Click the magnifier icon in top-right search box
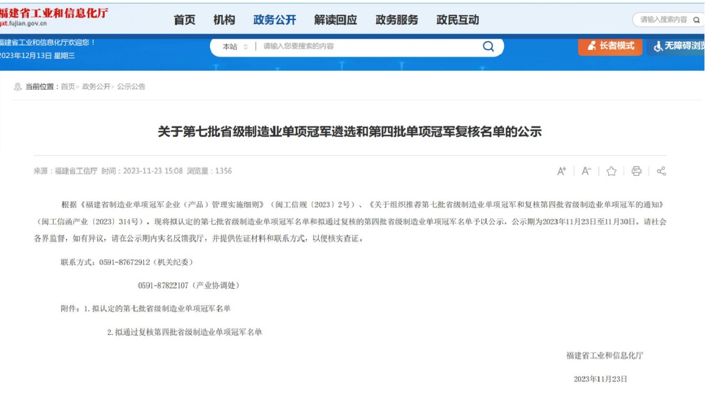The width and height of the screenshot is (705, 395). [x=696, y=19]
